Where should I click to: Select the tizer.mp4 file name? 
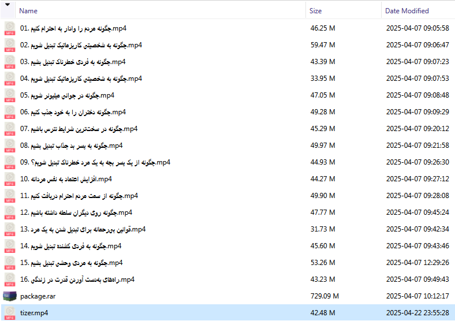point(34,313)
